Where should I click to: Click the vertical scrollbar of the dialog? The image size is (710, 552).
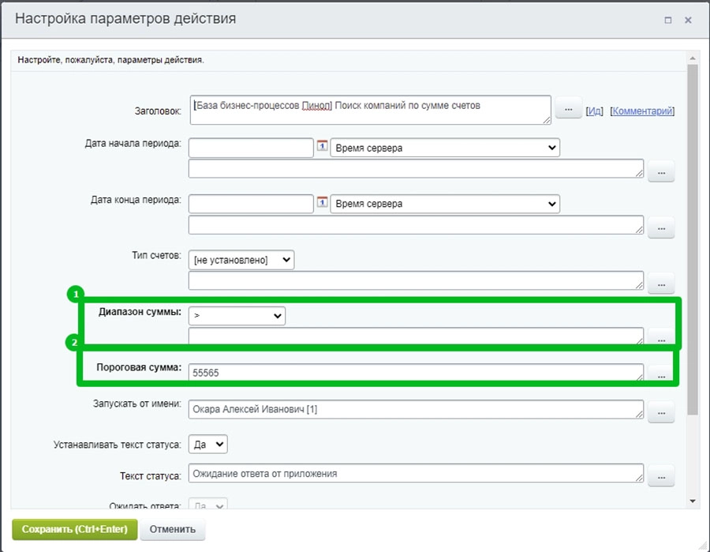pos(693,237)
